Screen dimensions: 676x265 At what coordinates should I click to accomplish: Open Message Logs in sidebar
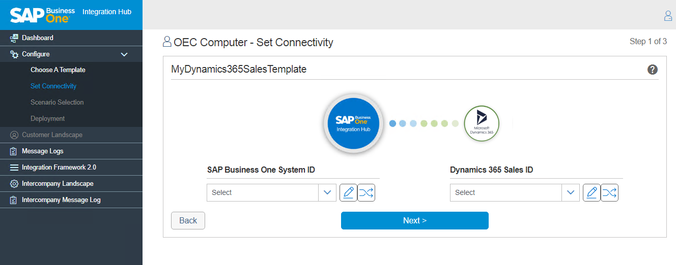click(x=42, y=151)
